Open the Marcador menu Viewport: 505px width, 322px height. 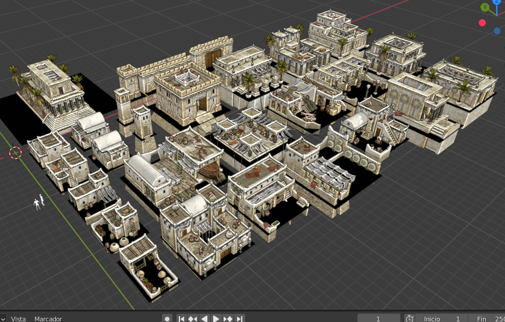tap(48, 319)
